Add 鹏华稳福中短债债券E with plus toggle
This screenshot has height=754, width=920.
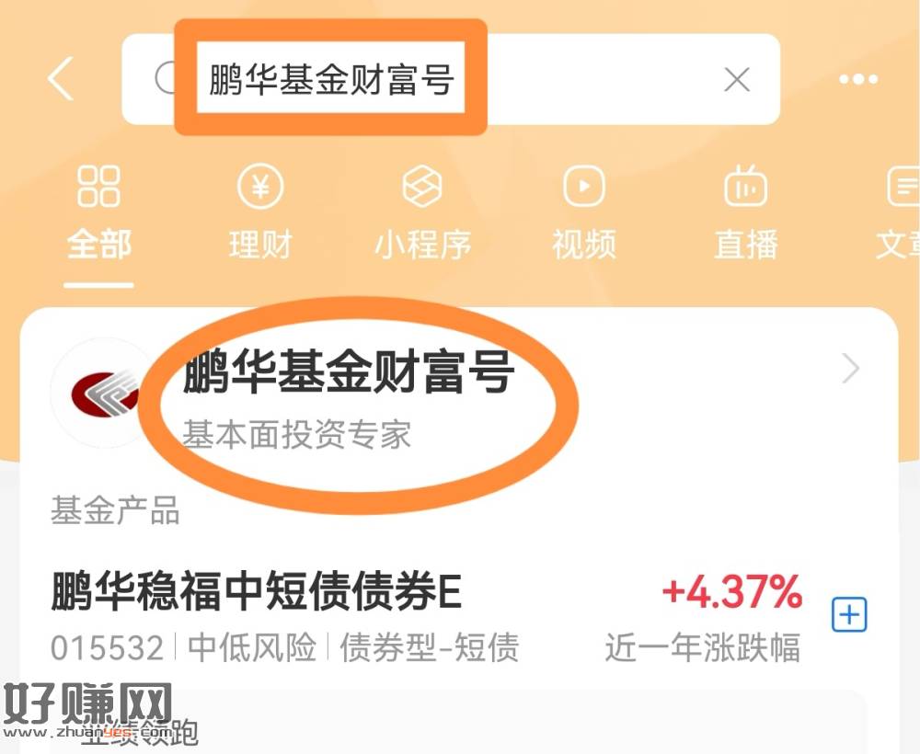pos(849,614)
